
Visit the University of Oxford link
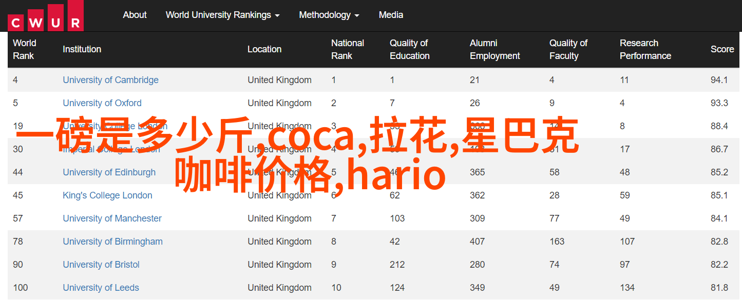(x=102, y=103)
